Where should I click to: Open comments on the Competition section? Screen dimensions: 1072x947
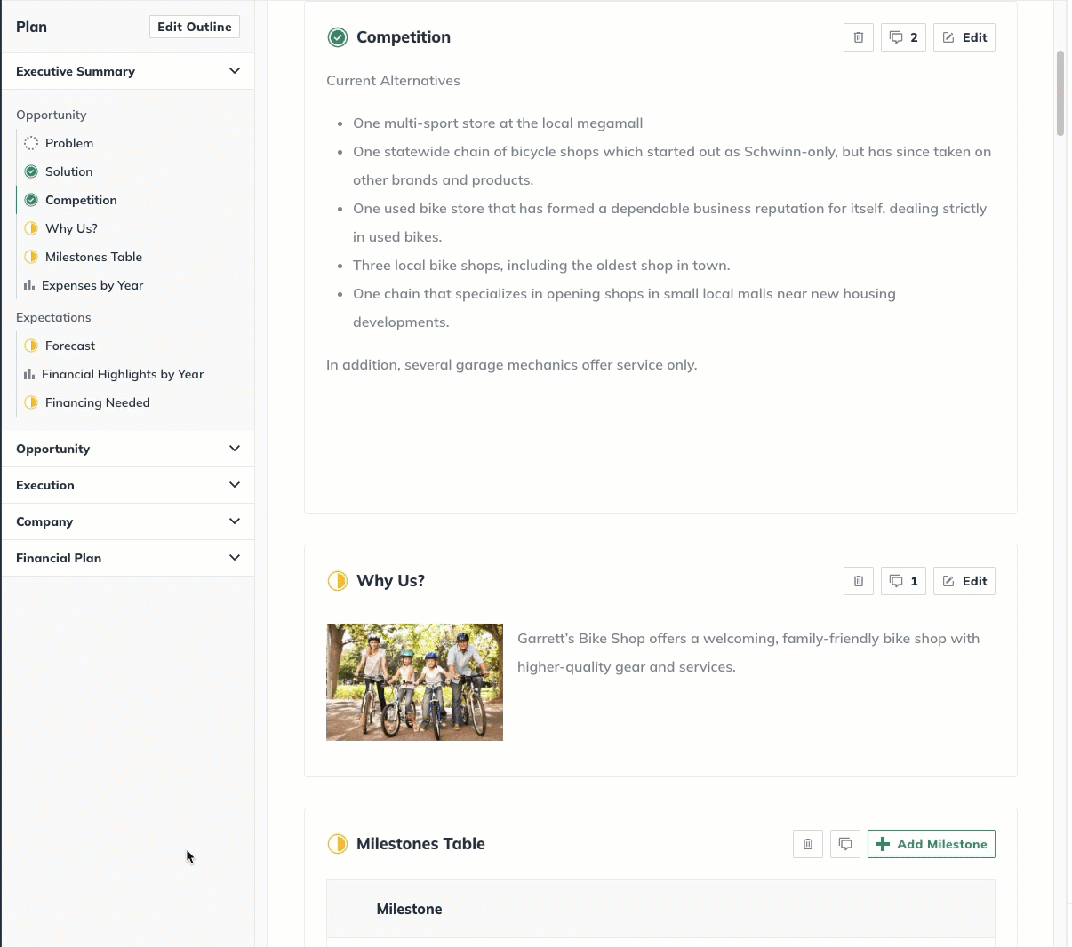[903, 37]
